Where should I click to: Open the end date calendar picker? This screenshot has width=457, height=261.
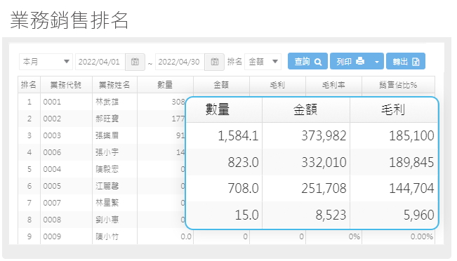pyautogui.click(x=215, y=62)
